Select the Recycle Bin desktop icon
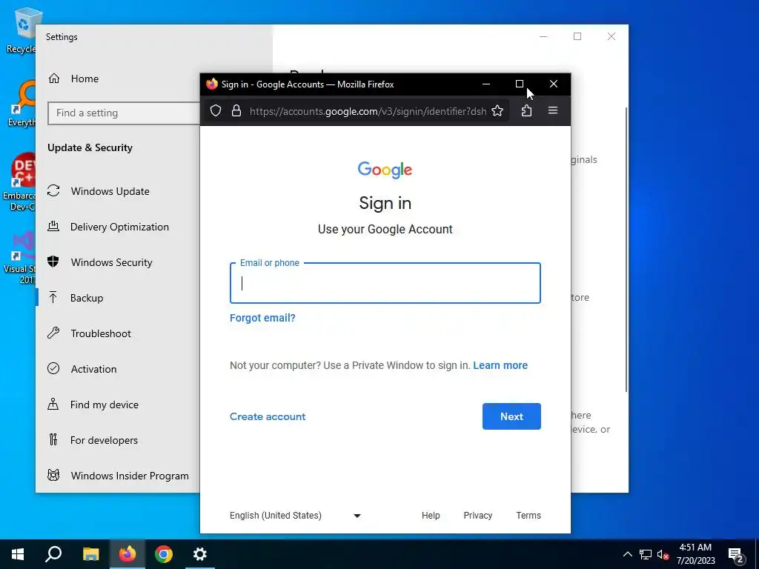Screen dimensions: 759x569 tap(21, 31)
